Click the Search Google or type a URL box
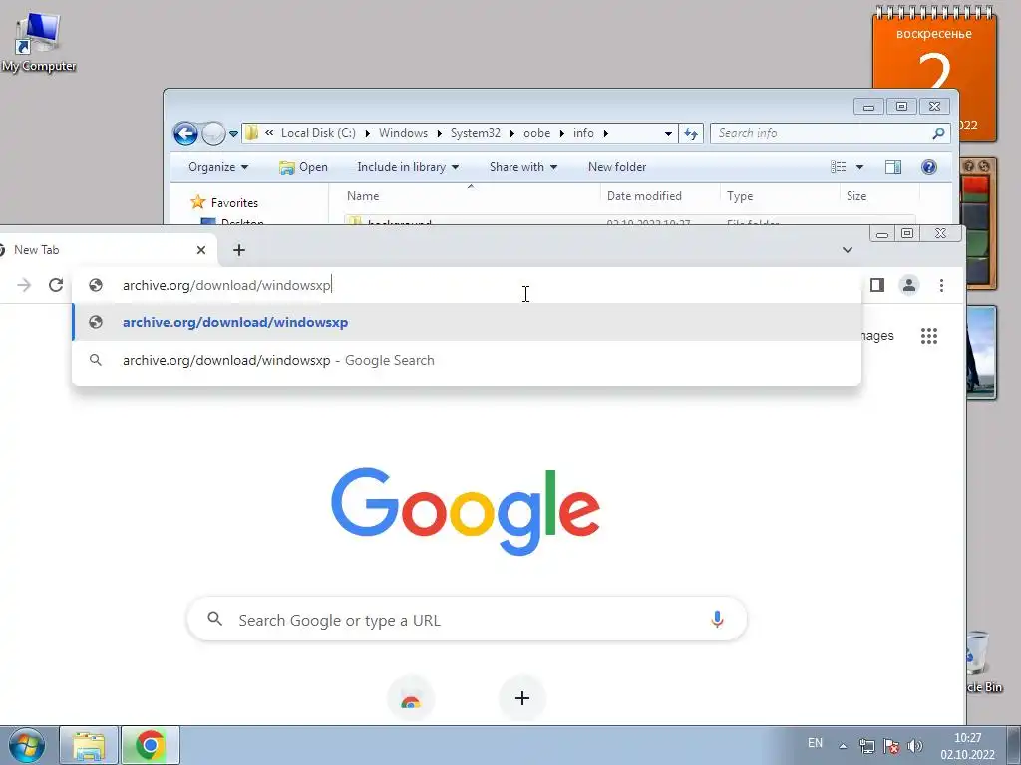This screenshot has height=765, width=1021. click(x=467, y=620)
